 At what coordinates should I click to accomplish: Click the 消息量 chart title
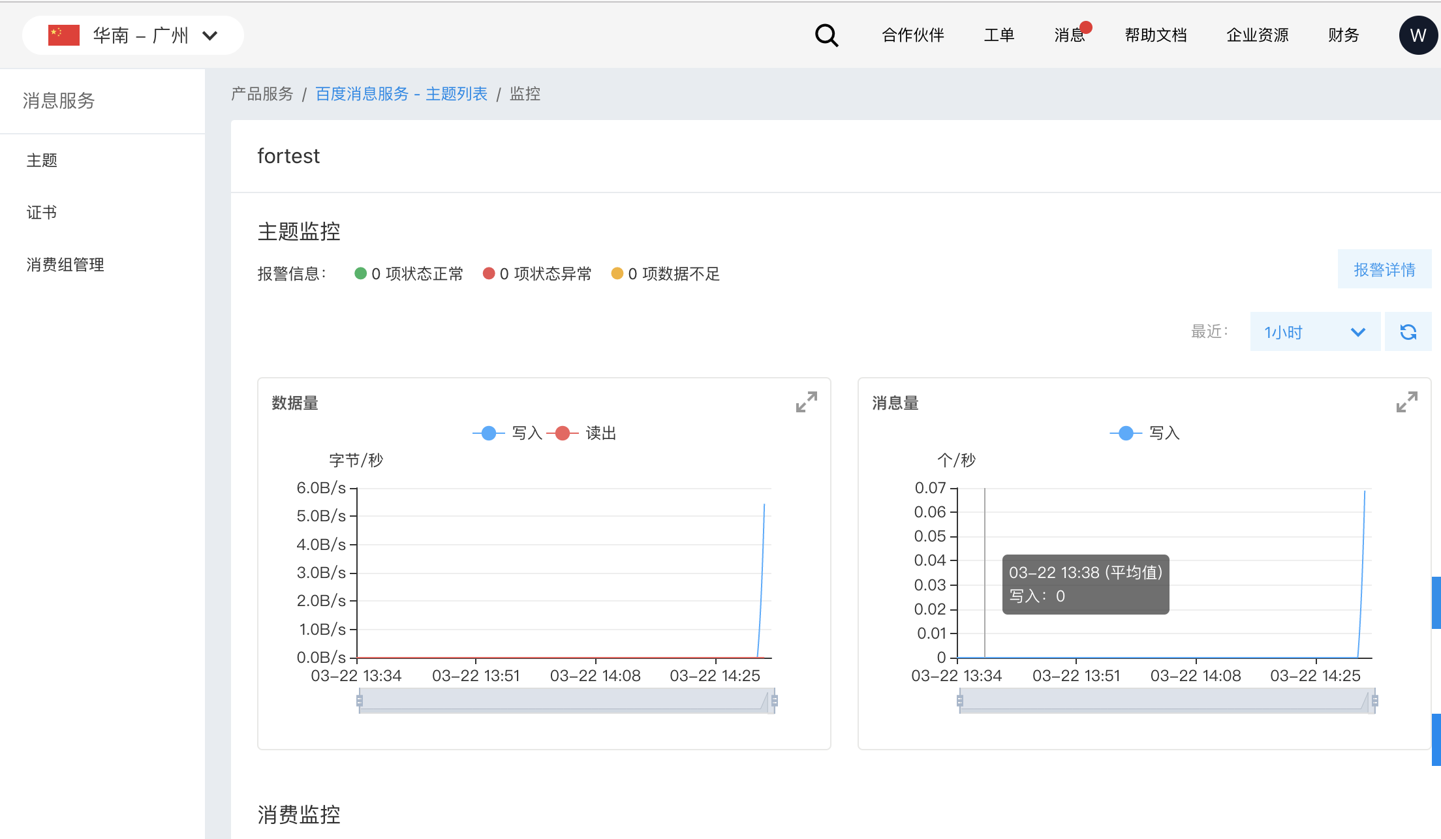[895, 403]
